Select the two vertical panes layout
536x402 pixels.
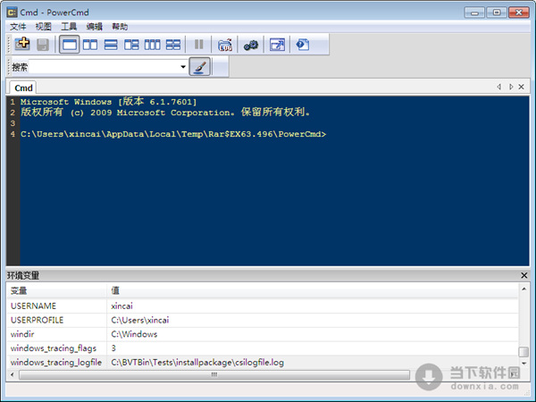pyautogui.click(x=90, y=45)
